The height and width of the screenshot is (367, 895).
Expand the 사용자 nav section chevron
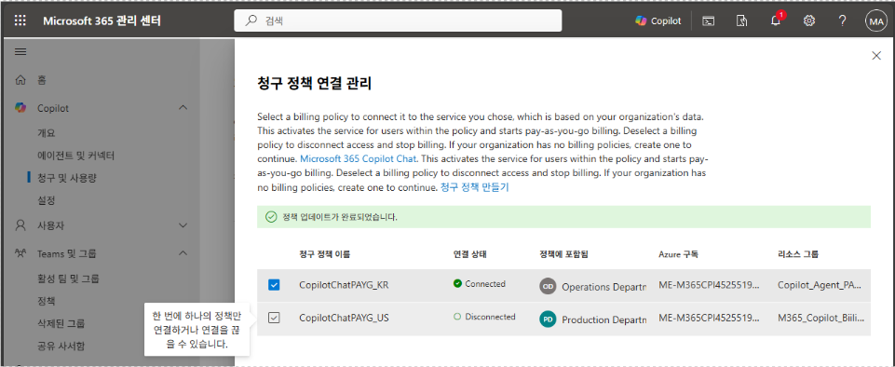(183, 225)
